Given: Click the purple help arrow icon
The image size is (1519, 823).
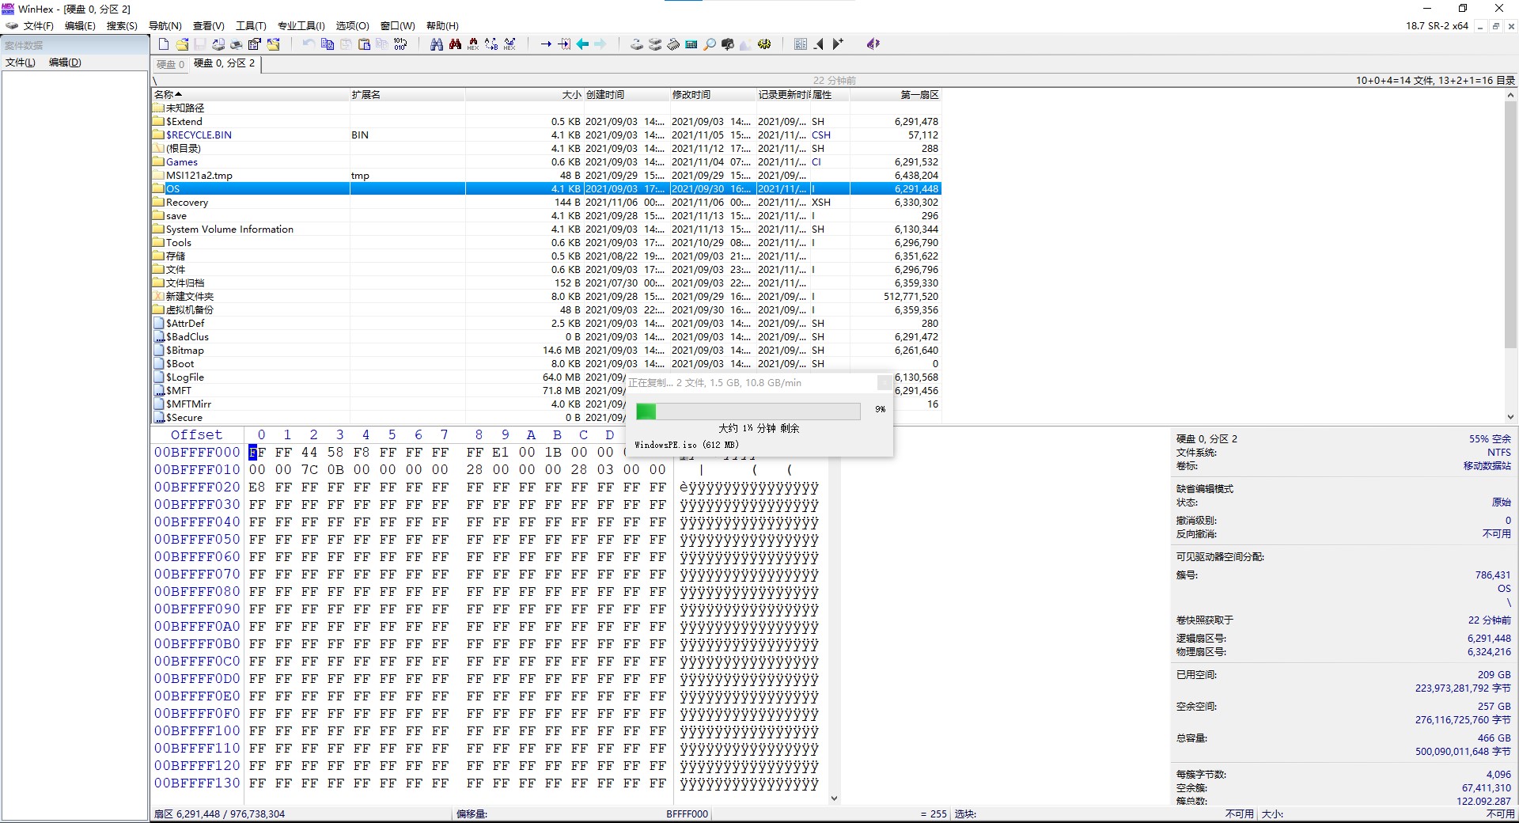Looking at the screenshot, I should point(873,44).
